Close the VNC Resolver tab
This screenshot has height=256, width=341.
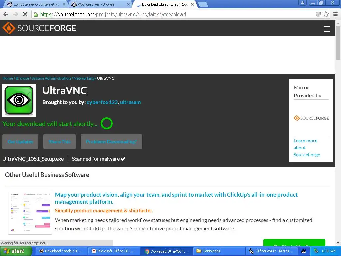click(128, 4)
